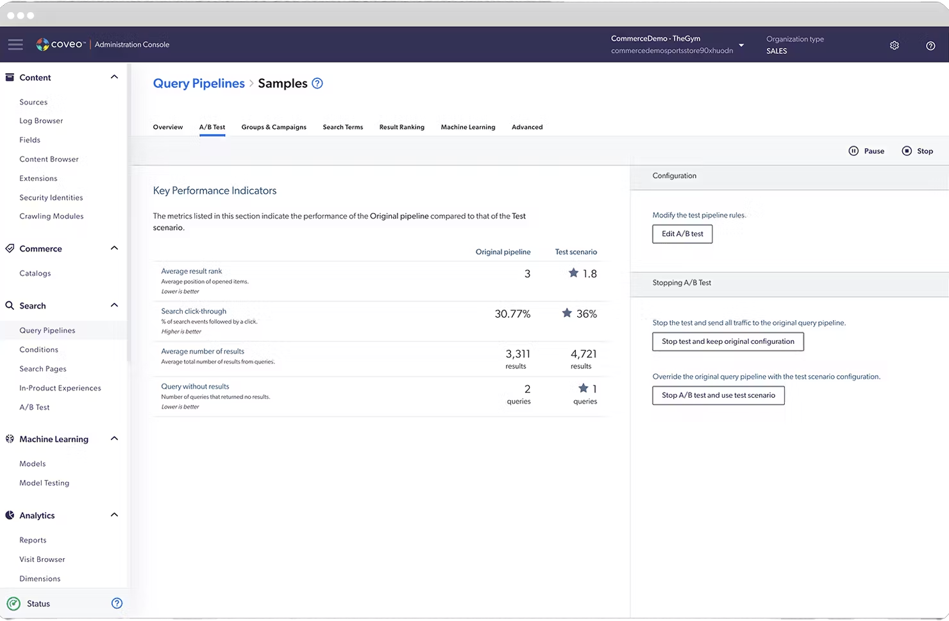The width and height of the screenshot is (949, 621).
Task: Collapse the Commerce section
Action: click(x=114, y=248)
